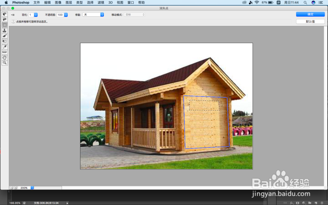Click the 不透明度 opacity value field
328x205 pixels.
point(60,15)
